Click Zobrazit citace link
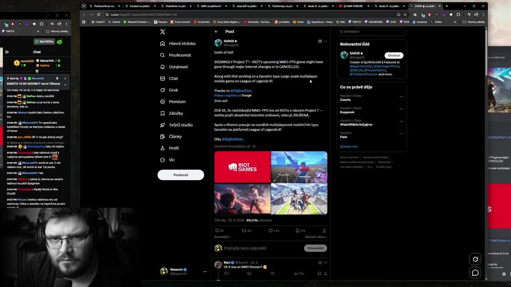 pyautogui.click(x=316, y=237)
